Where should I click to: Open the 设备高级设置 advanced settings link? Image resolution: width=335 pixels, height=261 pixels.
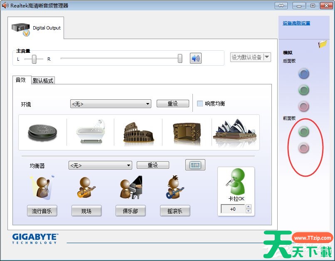pyautogui.click(x=296, y=23)
